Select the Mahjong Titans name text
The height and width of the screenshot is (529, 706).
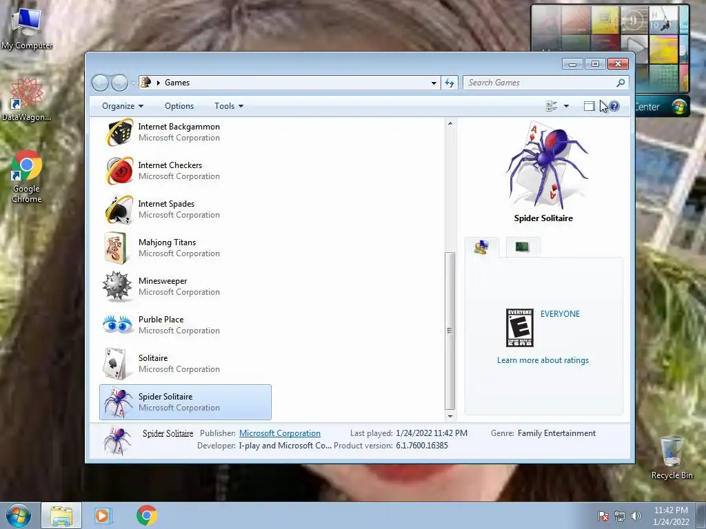167,242
